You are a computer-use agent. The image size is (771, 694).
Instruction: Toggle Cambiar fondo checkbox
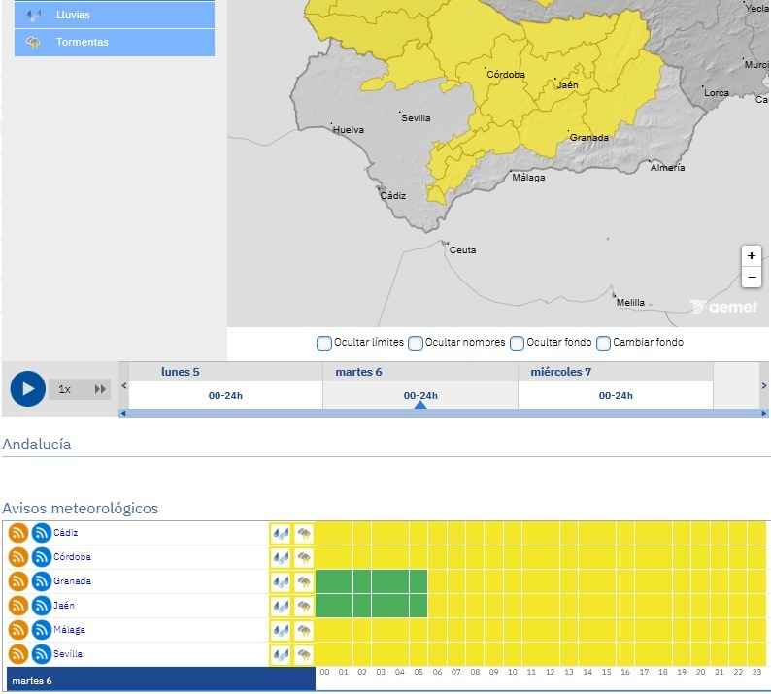point(603,343)
